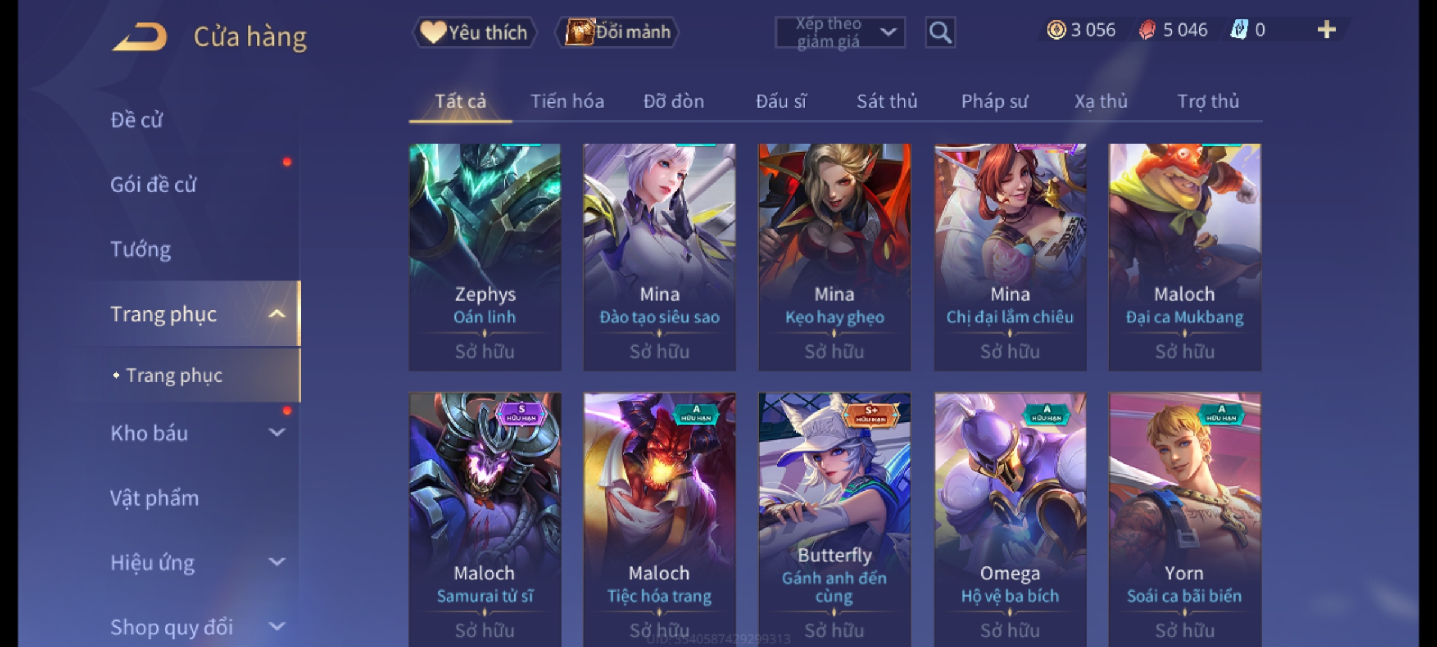Select the Zephys Oán linh skin card
Viewport: 1437px width, 647px height.
485,257
